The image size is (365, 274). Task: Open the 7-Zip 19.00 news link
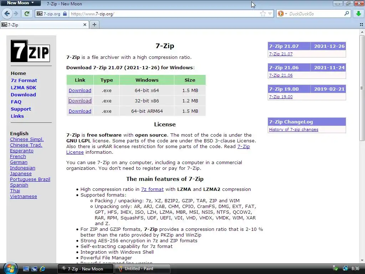pos(281,97)
